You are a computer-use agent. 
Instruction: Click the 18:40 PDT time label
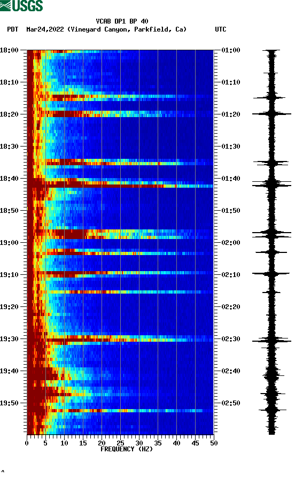point(9,179)
